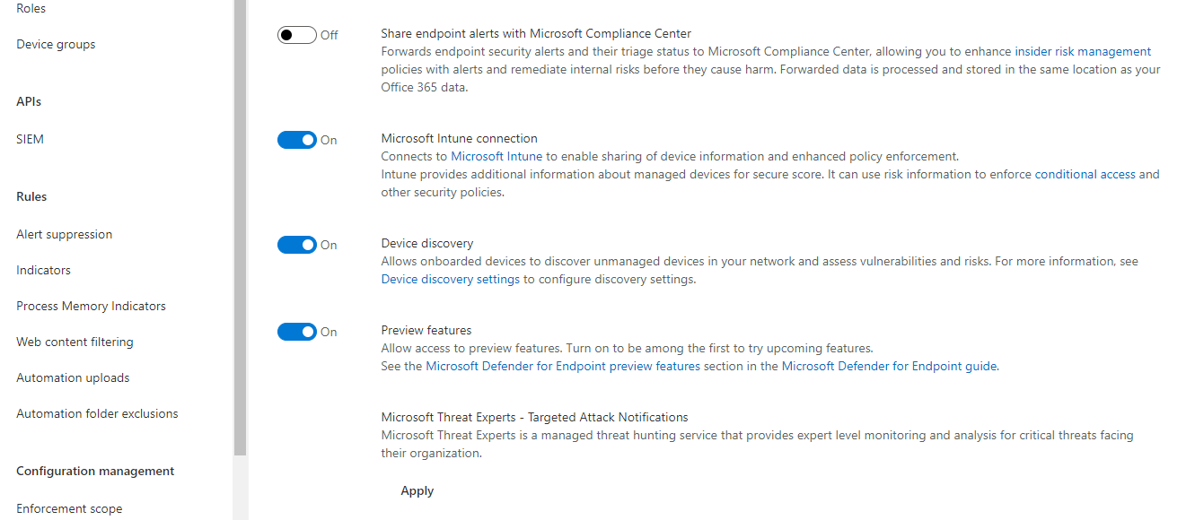1195x520 pixels.
Task: Open the Microsoft Defender for Endpoint guide
Action: pyautogui.click(x=888, y=366)
